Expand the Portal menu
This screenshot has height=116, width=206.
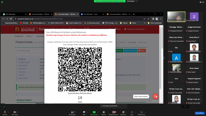pyautogui.click(x=30, y=36)
